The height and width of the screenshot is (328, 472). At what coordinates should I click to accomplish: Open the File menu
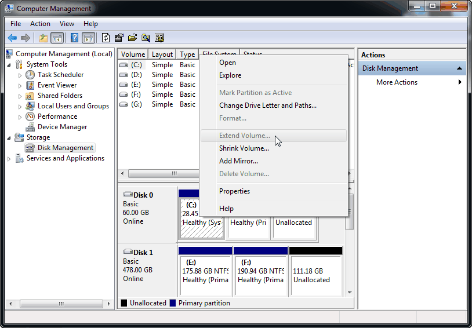tap(16, 24)
